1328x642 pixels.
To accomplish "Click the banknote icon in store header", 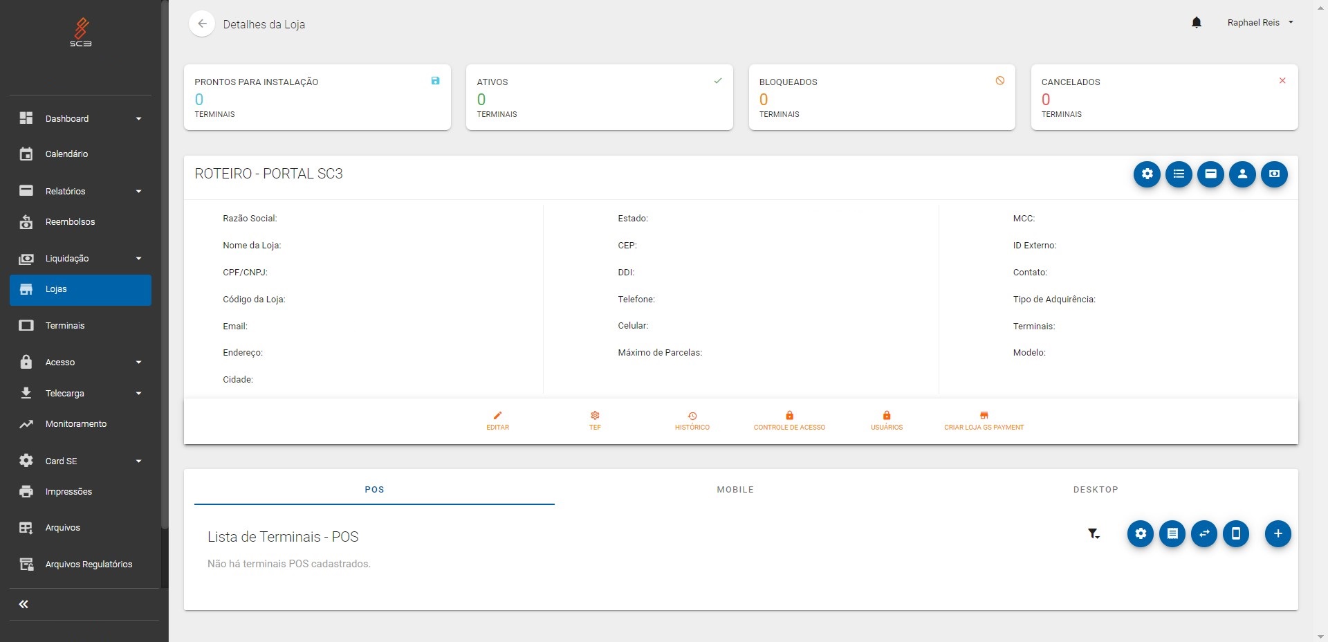I will pos(1274,174).
